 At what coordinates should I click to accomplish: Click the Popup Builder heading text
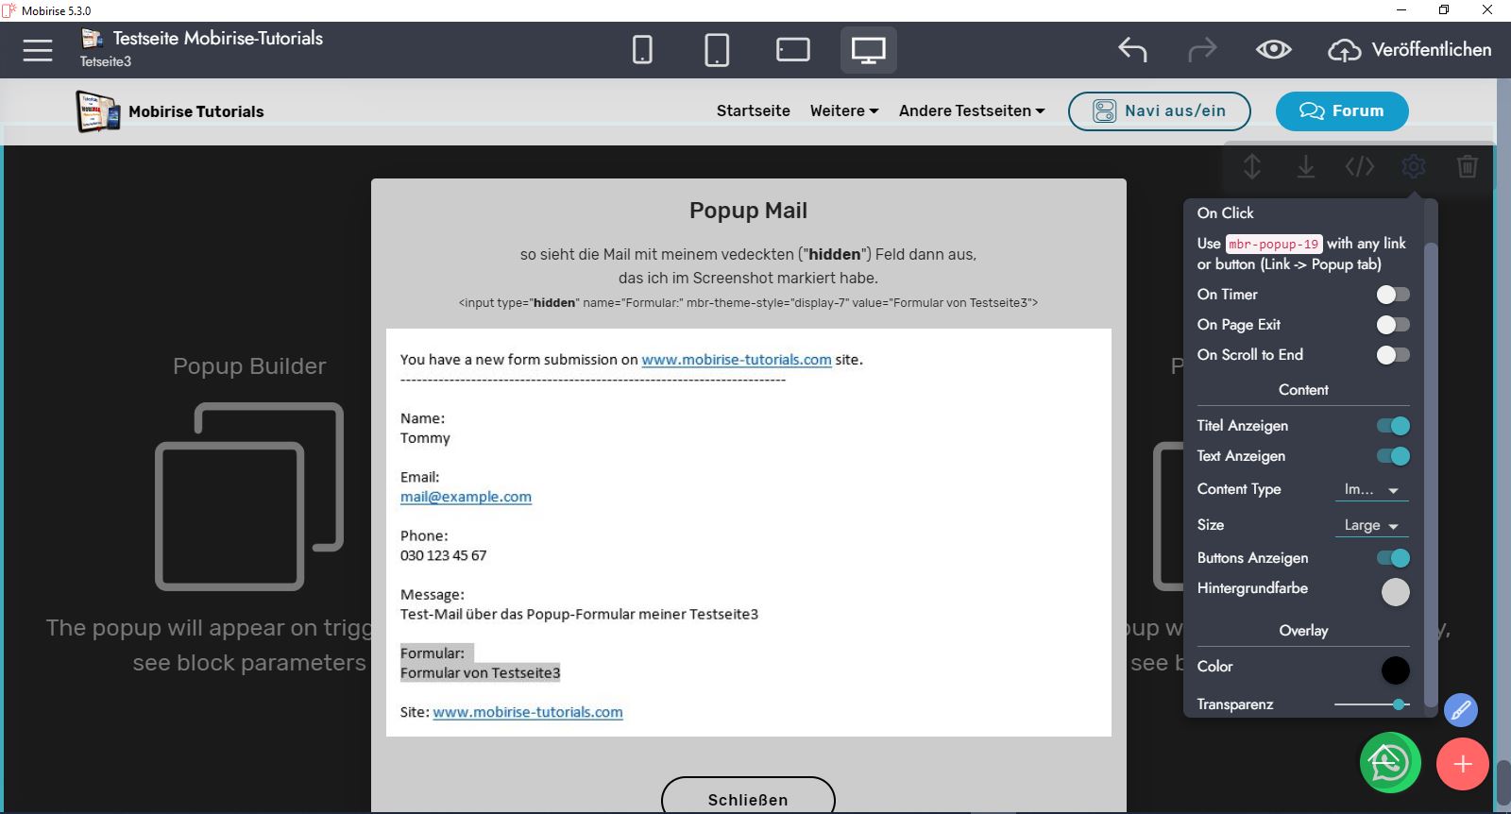click(249, 366)
